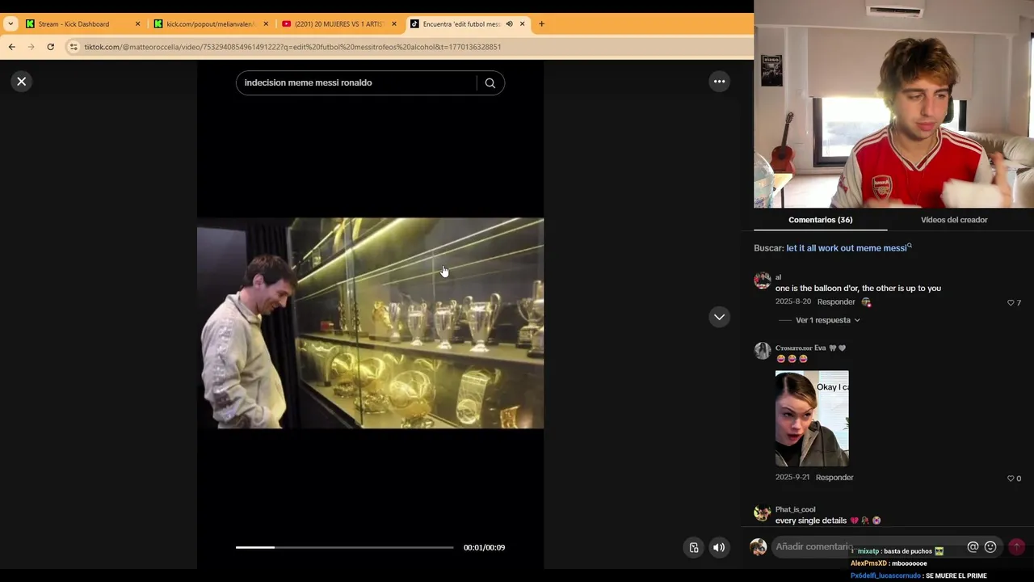Click 'Px6delfi_lucascornudo' chat username

(885, 576)
